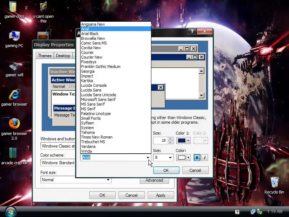Select Fixedsys in font list
The image size is (289, 217).
tap(116, 62)
